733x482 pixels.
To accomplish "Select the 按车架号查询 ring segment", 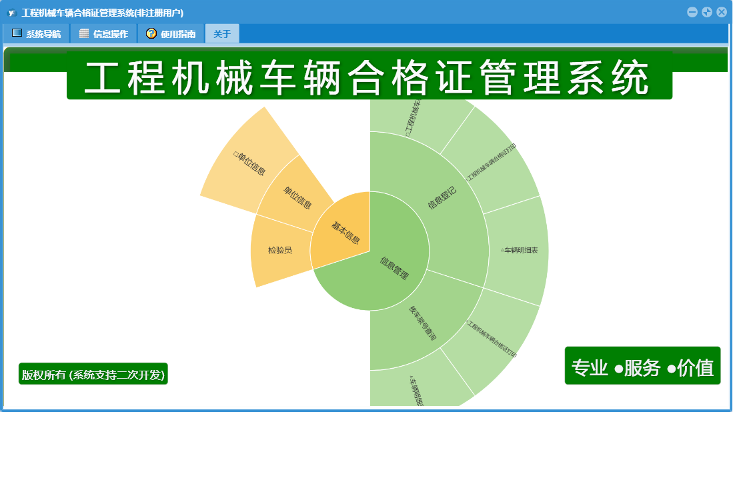I will pyautogui.click(x=423, y=322).
